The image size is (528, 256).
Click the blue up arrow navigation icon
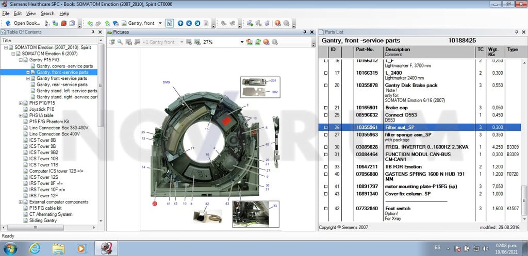click(x=180, y=23)
